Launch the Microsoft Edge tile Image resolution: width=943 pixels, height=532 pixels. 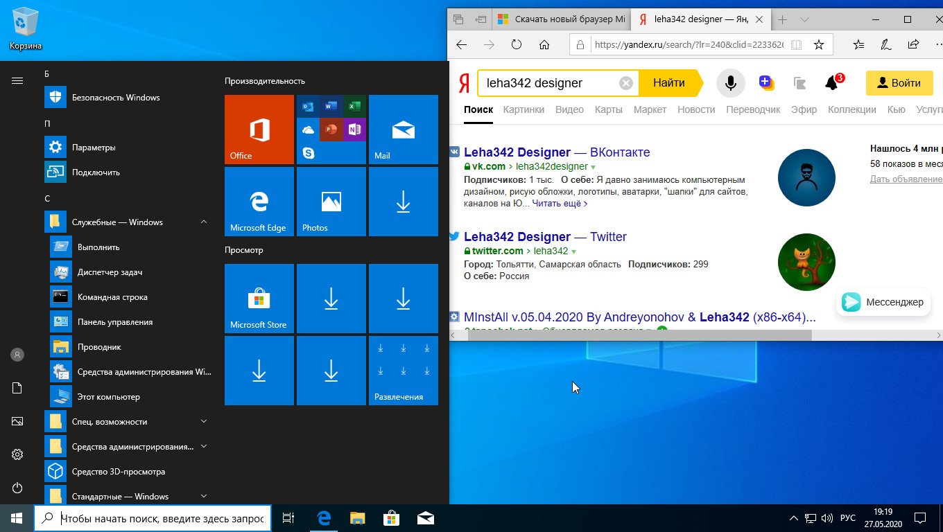259,202
